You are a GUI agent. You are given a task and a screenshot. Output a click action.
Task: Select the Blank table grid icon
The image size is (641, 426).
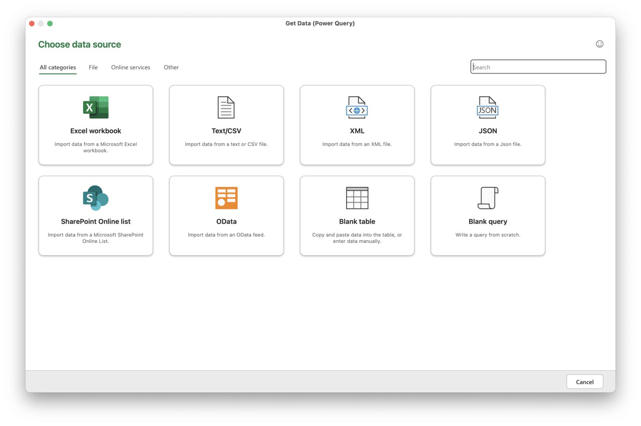coord(357,198)
